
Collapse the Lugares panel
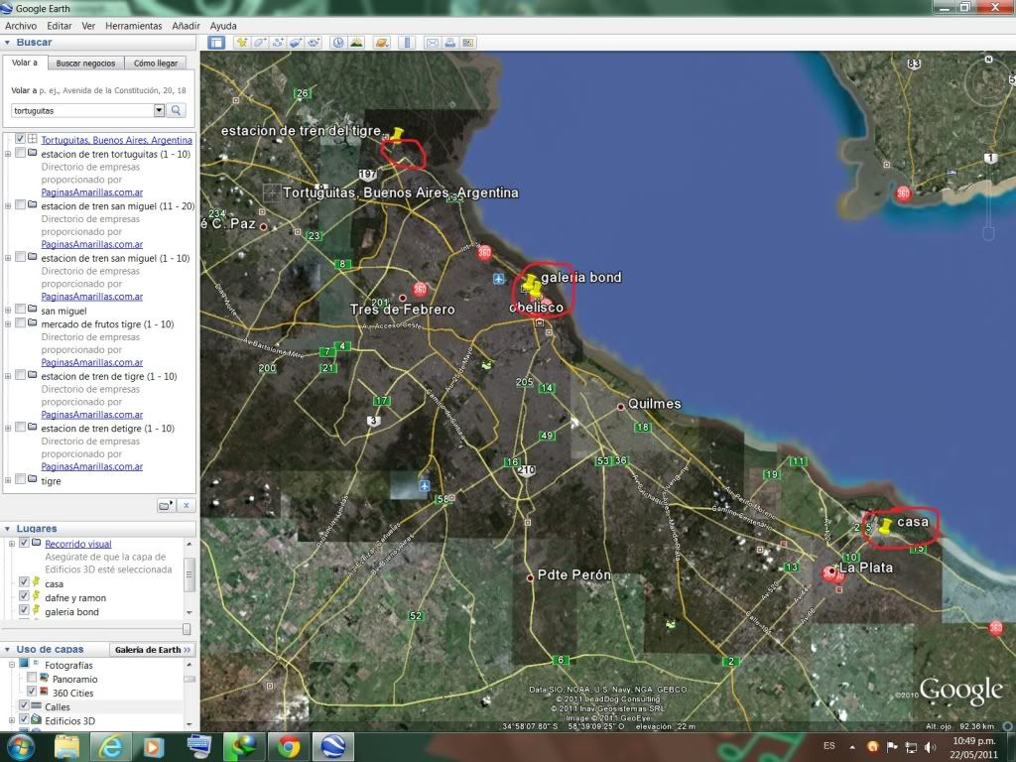pos(7,529)
